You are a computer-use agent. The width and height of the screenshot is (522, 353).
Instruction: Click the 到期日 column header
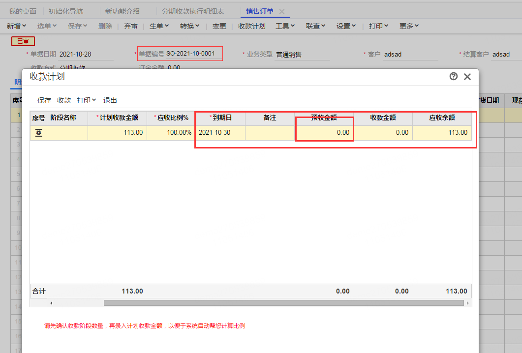click(220, 118)
